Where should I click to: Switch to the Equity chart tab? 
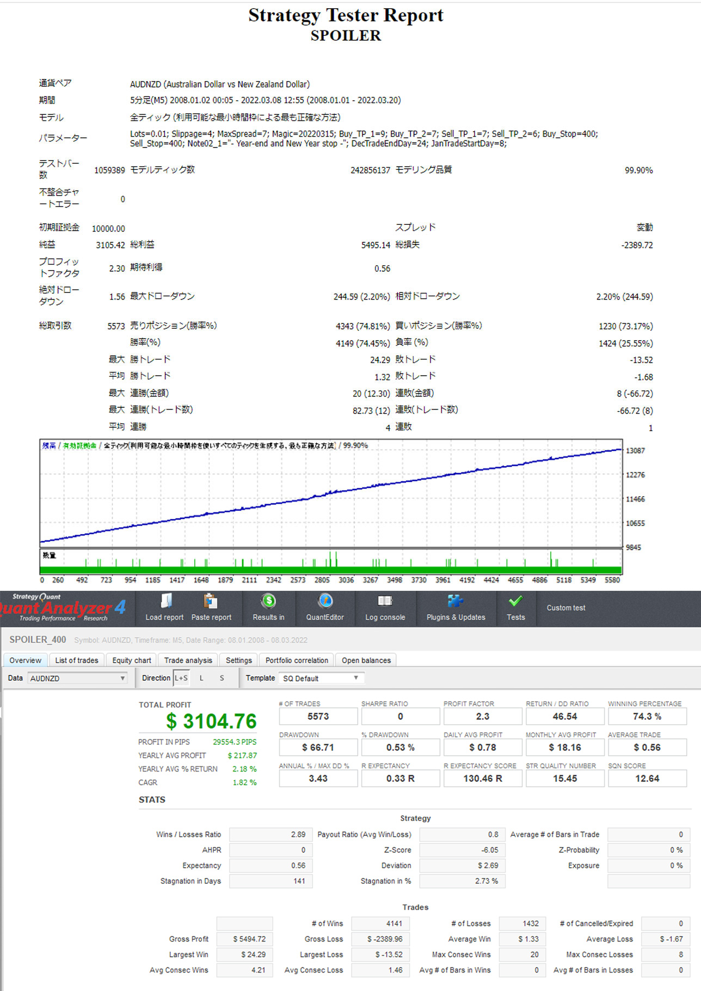pos(132,660)
